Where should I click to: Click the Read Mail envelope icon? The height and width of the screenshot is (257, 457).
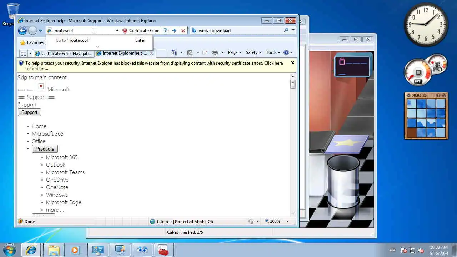click(205, 52)
